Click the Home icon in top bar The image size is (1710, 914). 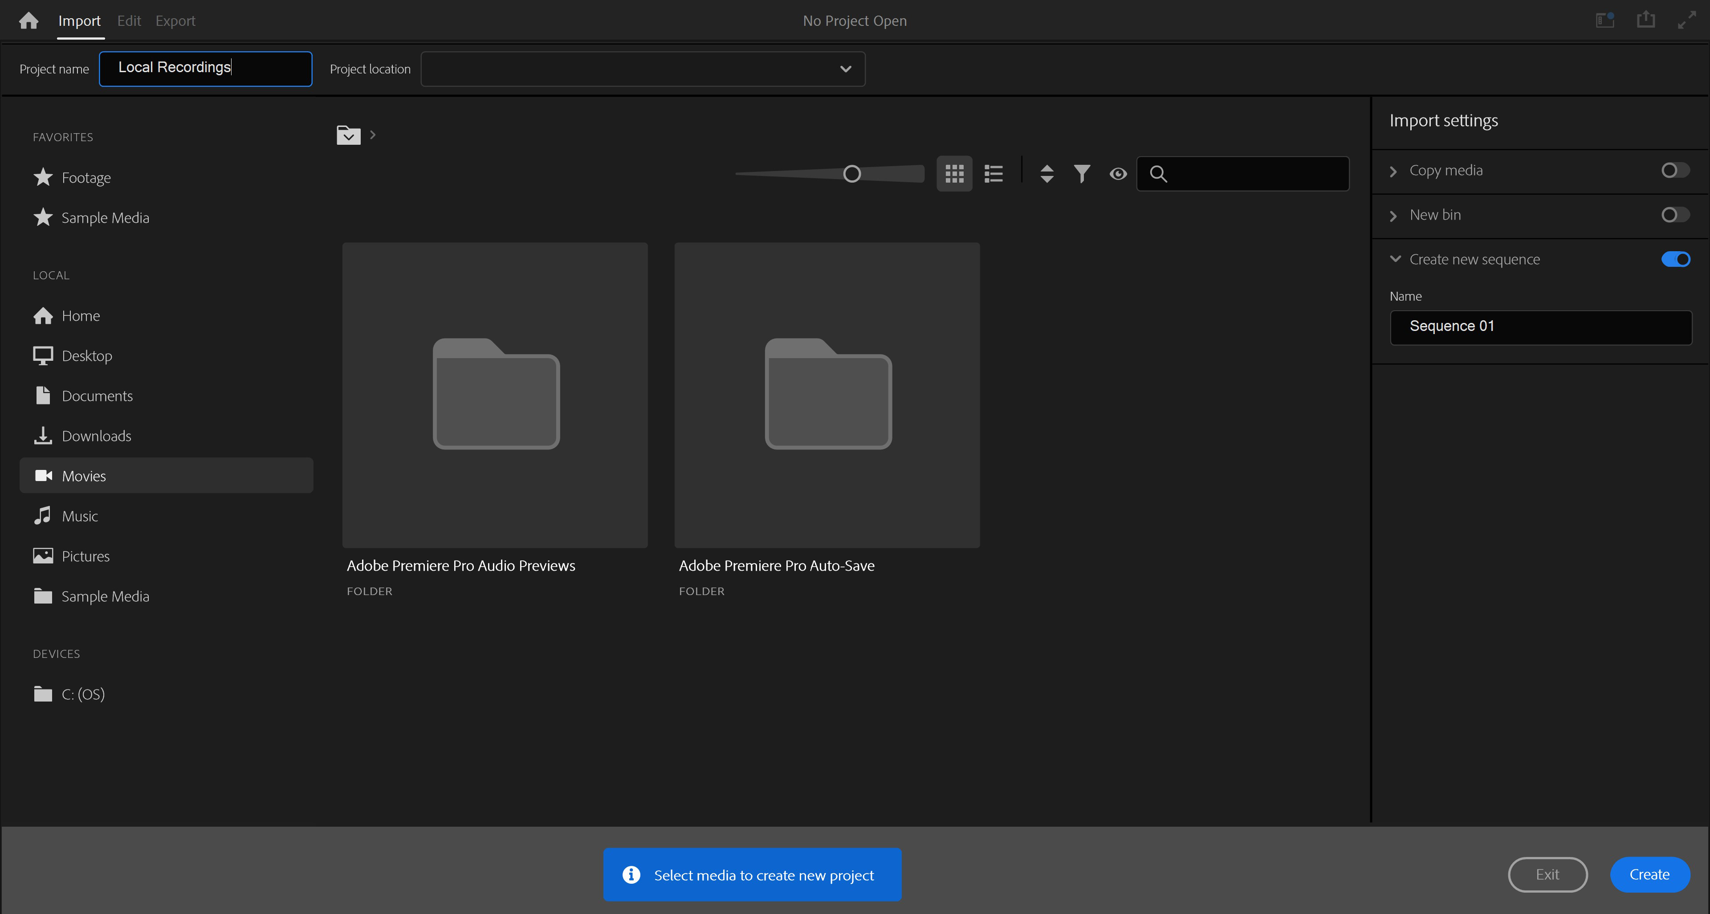click(28, 20)
